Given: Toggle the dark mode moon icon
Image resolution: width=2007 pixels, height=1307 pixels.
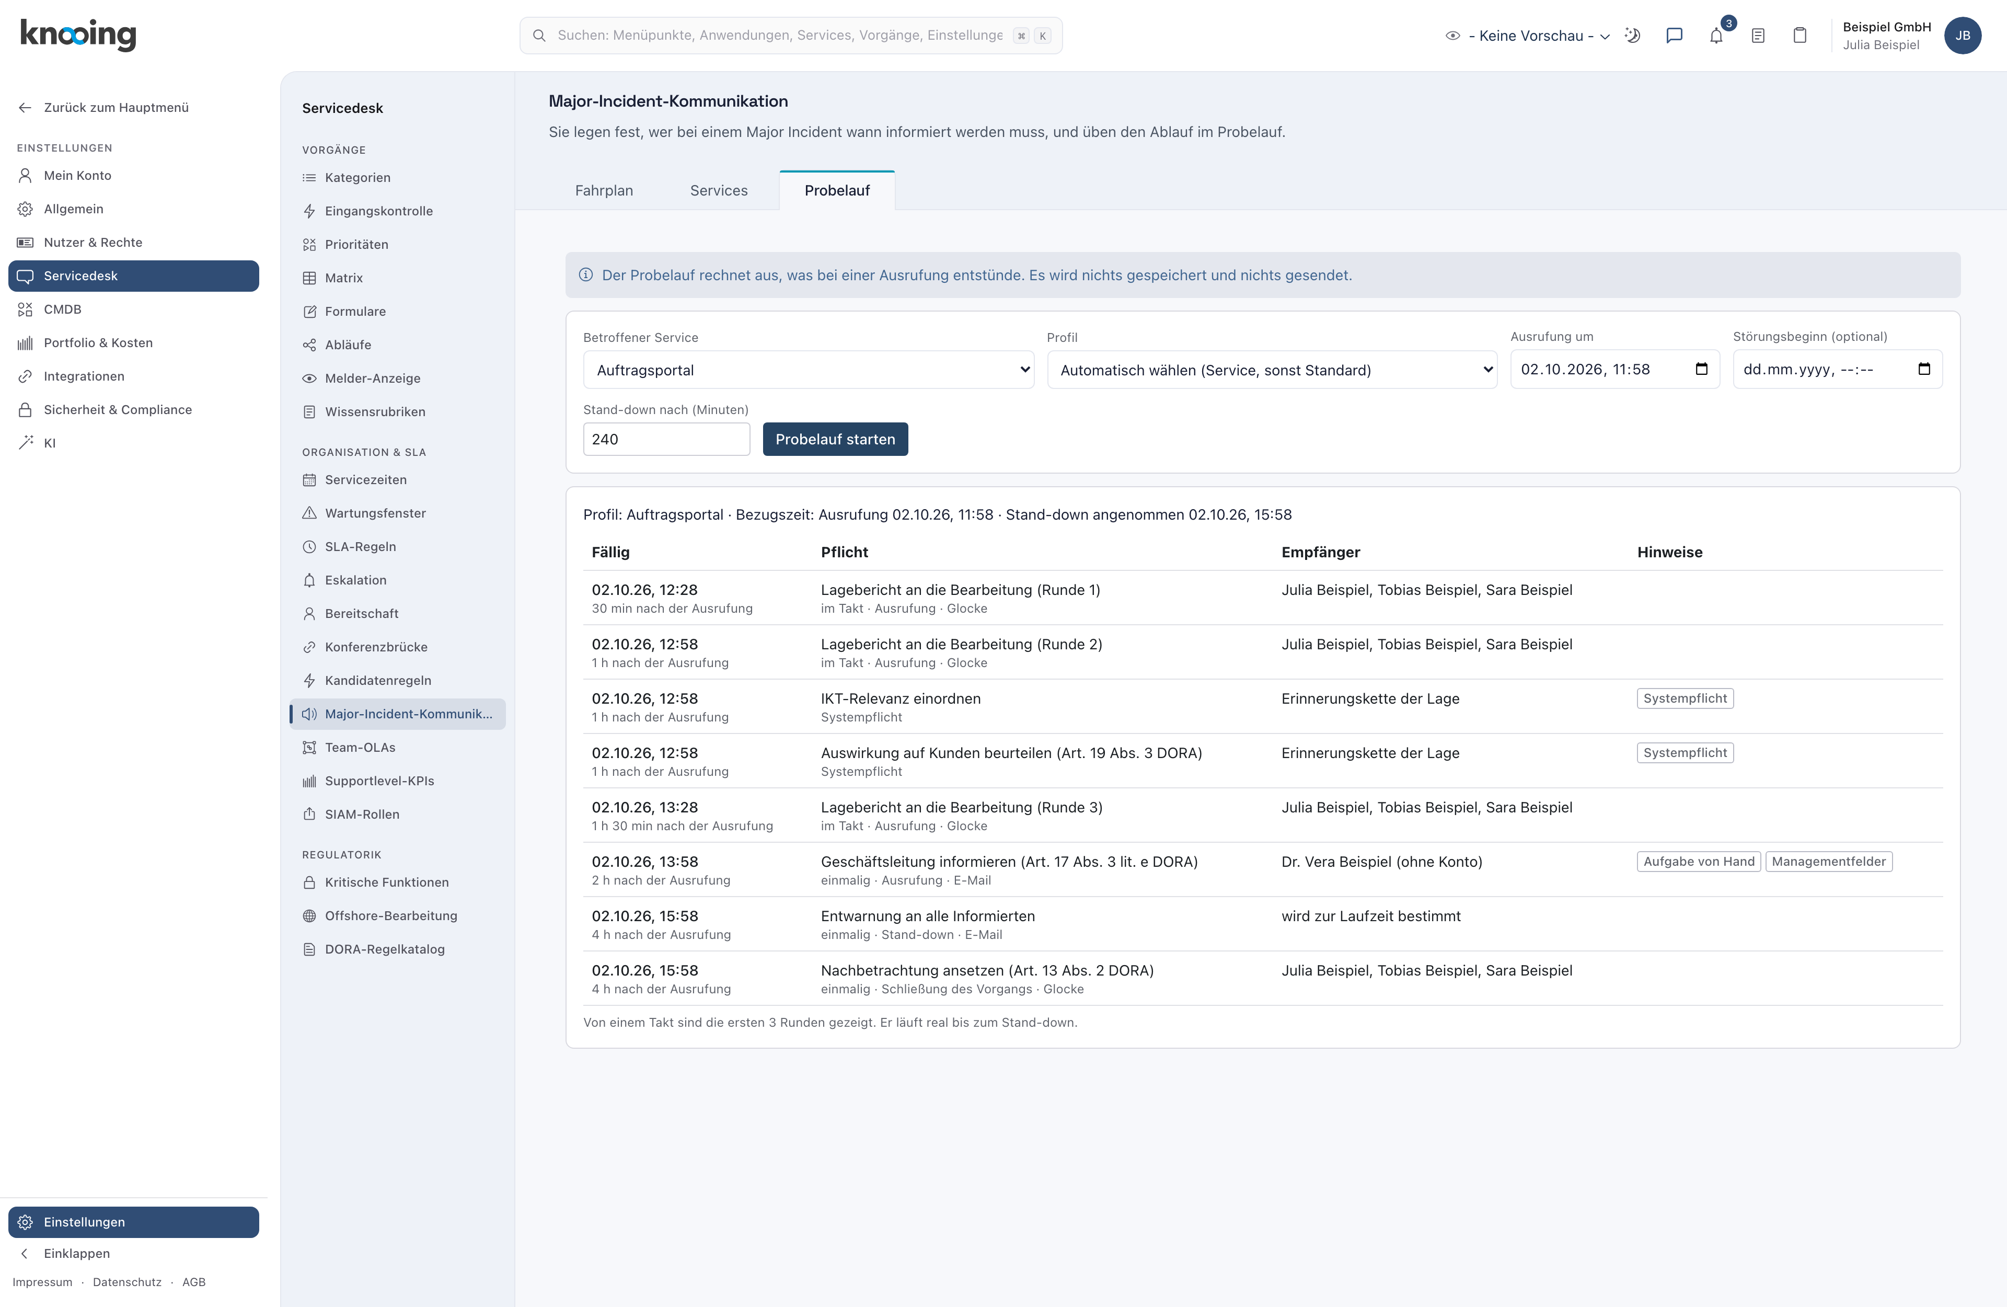Looking at the screenshot, I should pos(1633,36).
